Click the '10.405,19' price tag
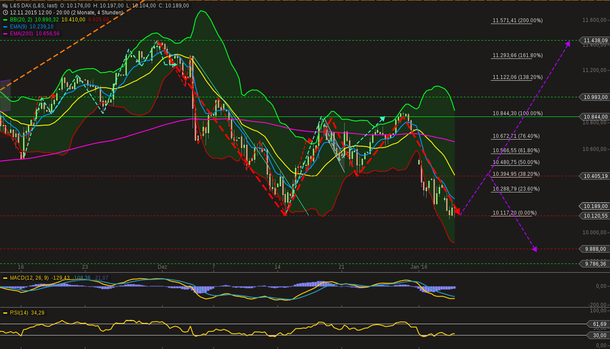The image size is (610, 349). pyautogui.click(x=595, y=176)
